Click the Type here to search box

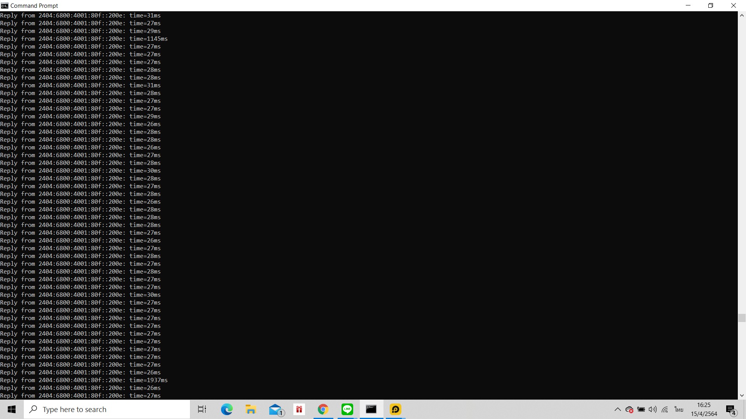pyautogui.click(x=107, y=409)
